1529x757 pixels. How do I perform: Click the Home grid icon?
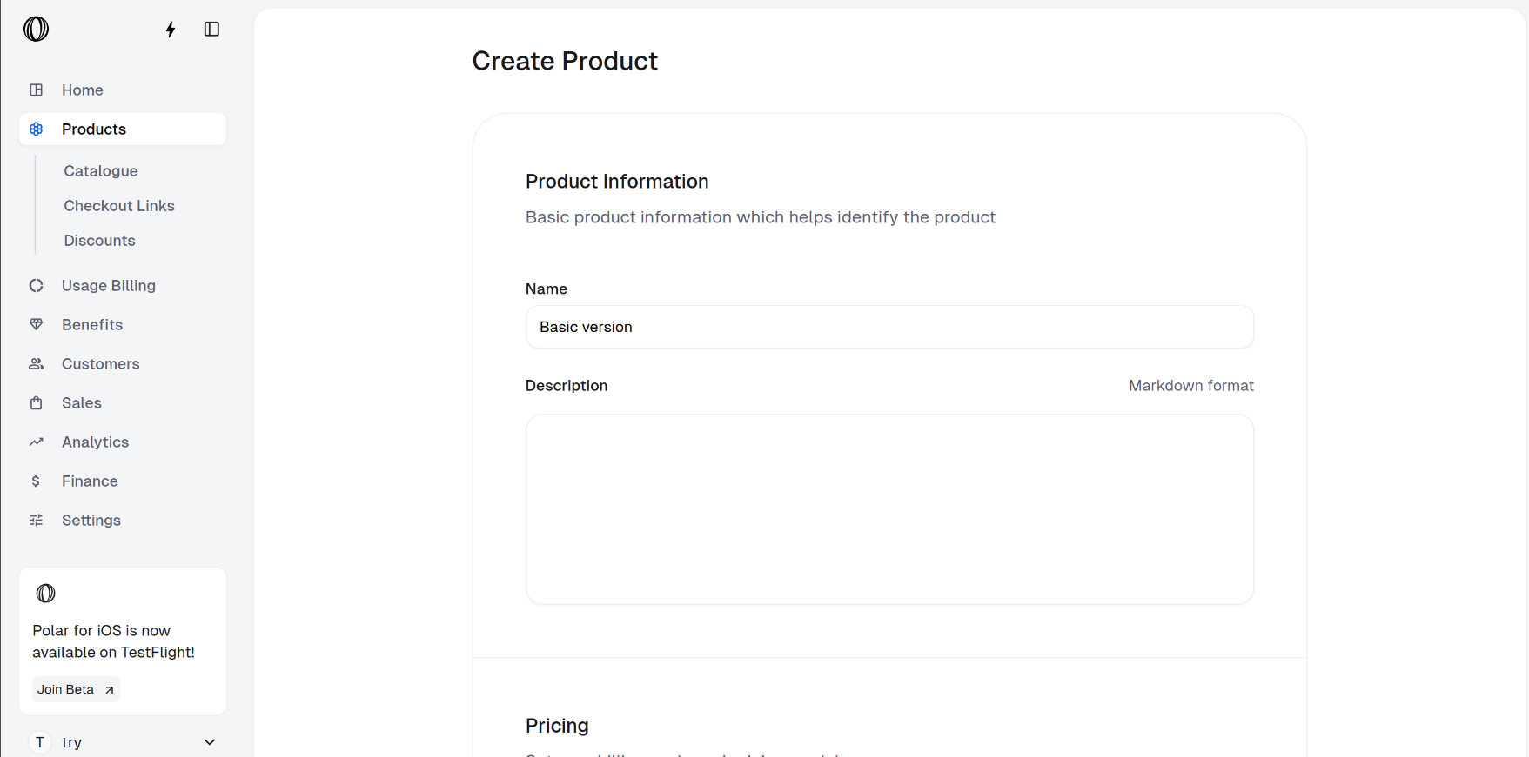tap(37, 90)
